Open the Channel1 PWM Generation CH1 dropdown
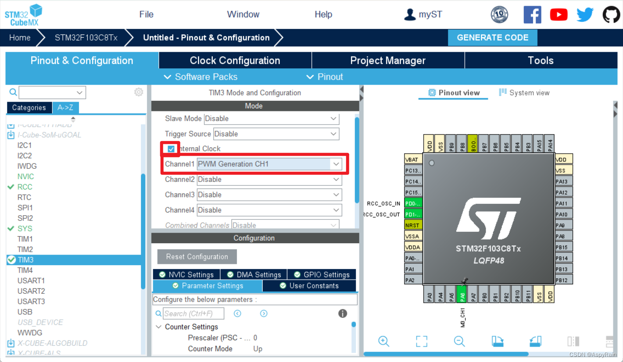The image size is (623, 362). [269, 164]
